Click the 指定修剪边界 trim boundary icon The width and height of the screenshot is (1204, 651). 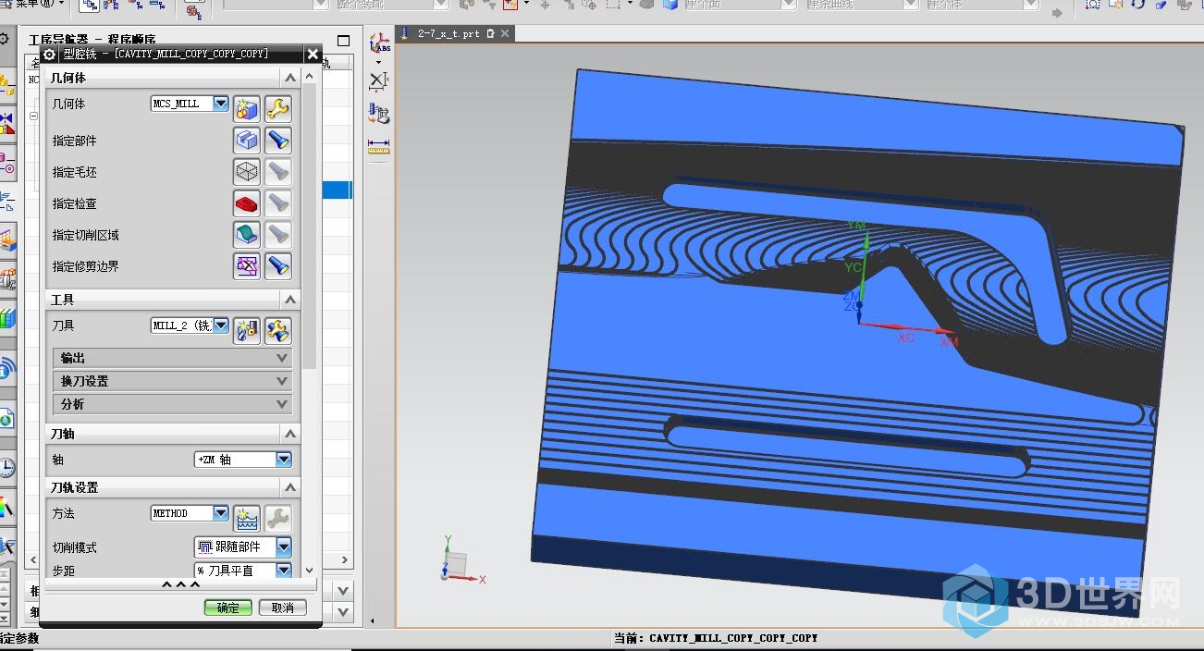246,266
